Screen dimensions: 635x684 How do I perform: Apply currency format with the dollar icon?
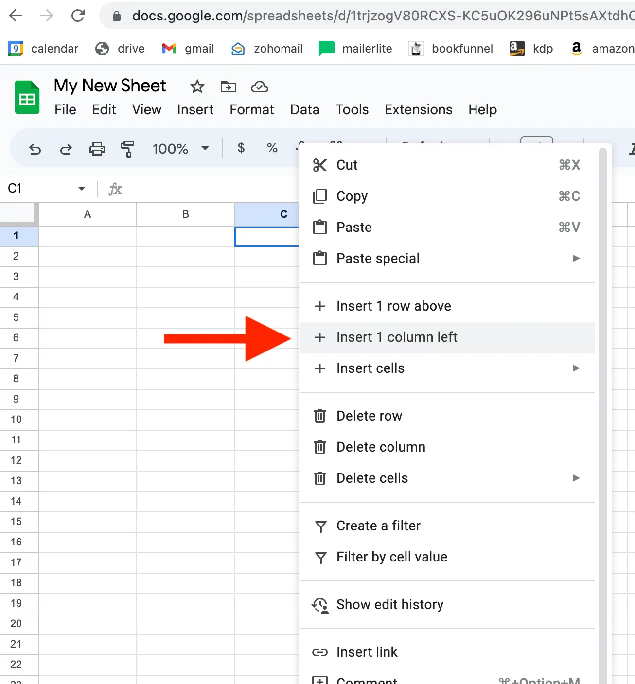(x=241, y=148)
